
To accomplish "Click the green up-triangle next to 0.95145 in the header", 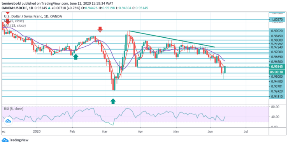I will point(49,8).
